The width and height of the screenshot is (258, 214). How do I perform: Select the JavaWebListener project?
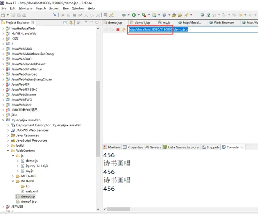coord(24,95)
